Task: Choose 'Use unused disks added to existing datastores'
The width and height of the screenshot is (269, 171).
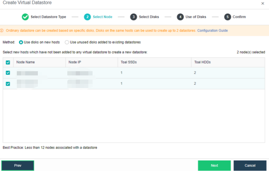Action: point(67,42)
